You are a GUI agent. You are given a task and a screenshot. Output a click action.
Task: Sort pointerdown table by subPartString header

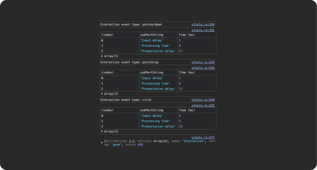point(158,35)
